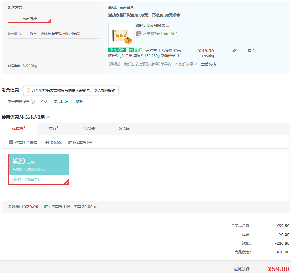
Task: Switch to 礼品卡 tab
Action: click(89, 129)
